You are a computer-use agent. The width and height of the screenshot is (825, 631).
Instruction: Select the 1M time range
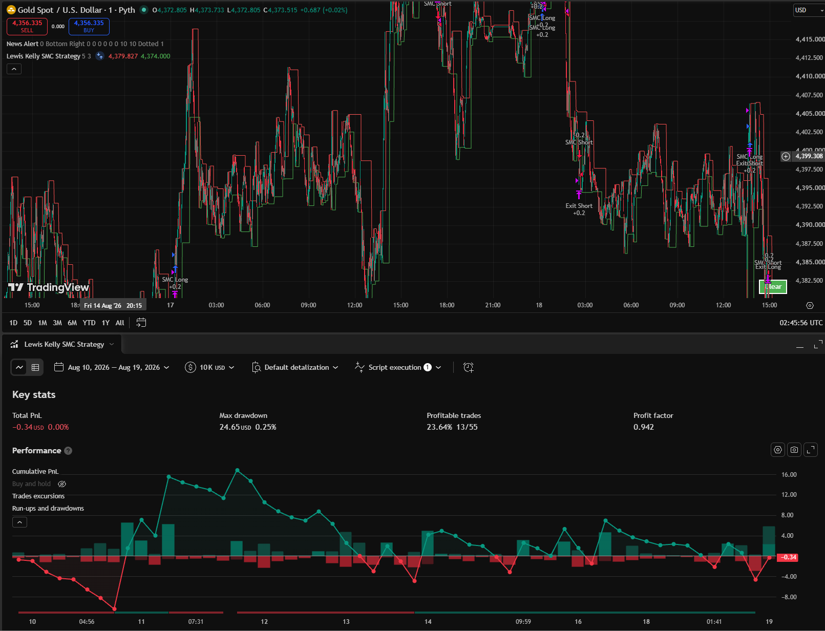43,323
